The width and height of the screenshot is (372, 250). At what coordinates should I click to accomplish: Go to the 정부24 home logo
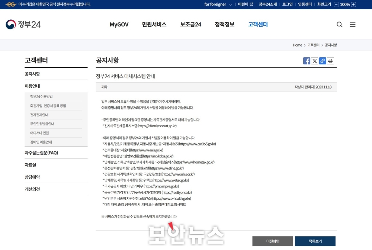coord(23,25)
